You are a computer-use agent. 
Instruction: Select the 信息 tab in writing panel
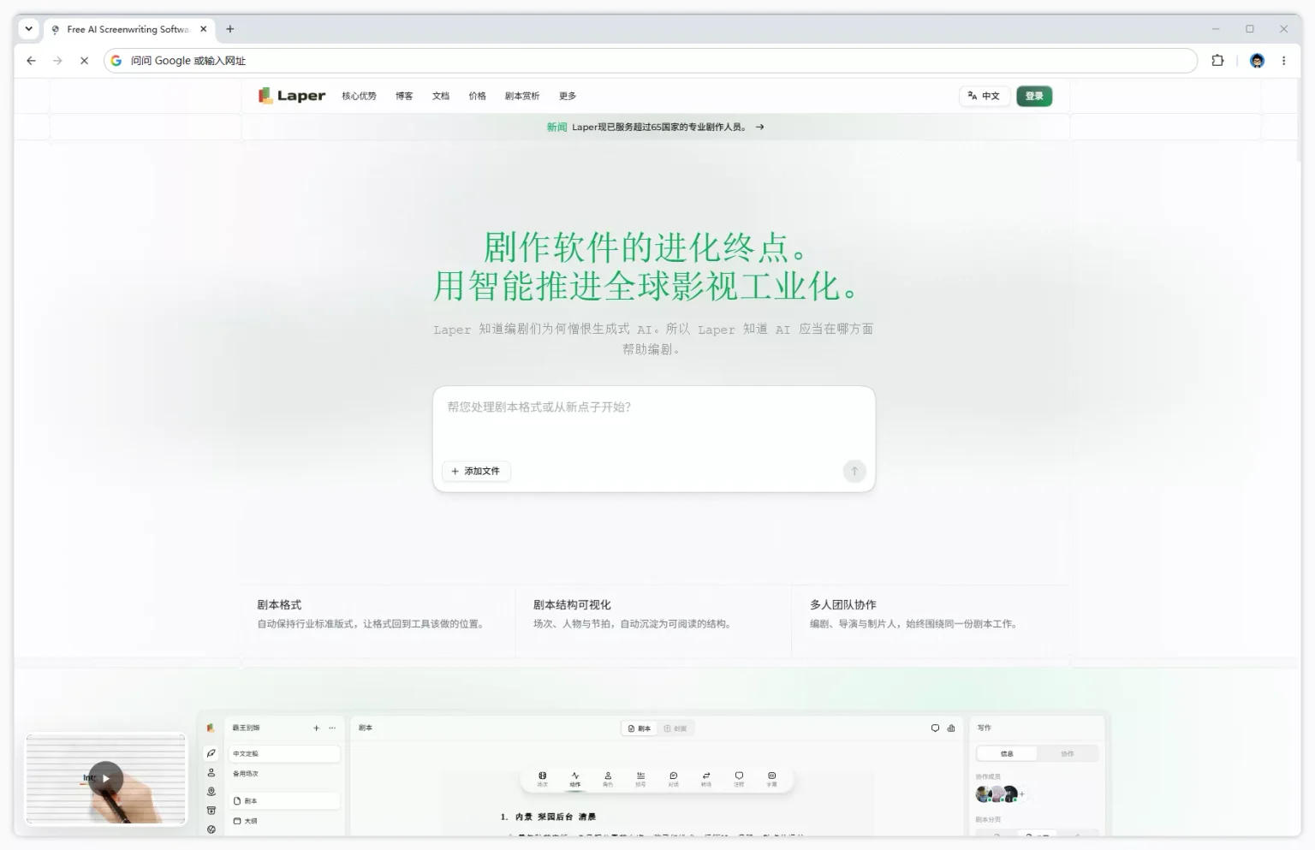(1007, 754)
